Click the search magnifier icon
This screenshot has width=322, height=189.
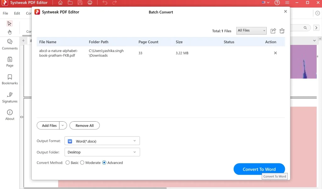pyautogui.click(x=305, y=28)
